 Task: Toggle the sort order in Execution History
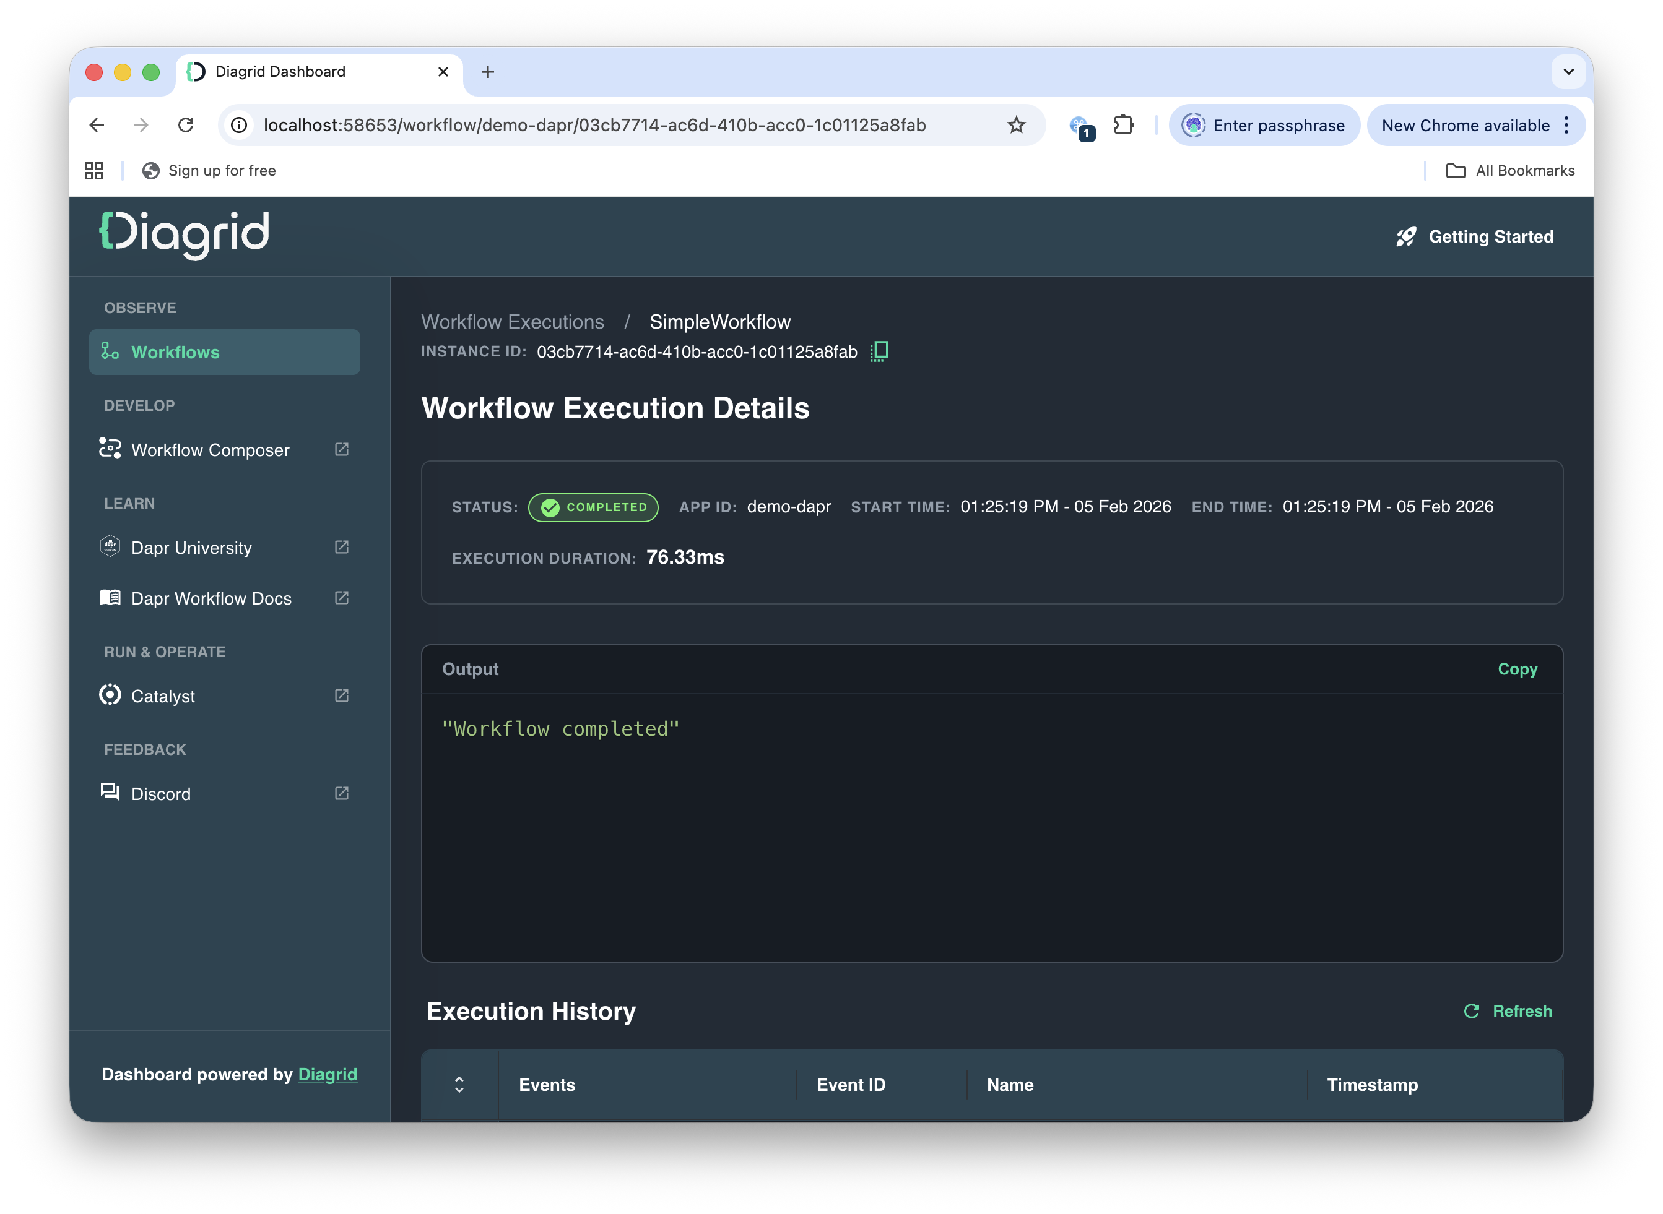coord(459,1085)
